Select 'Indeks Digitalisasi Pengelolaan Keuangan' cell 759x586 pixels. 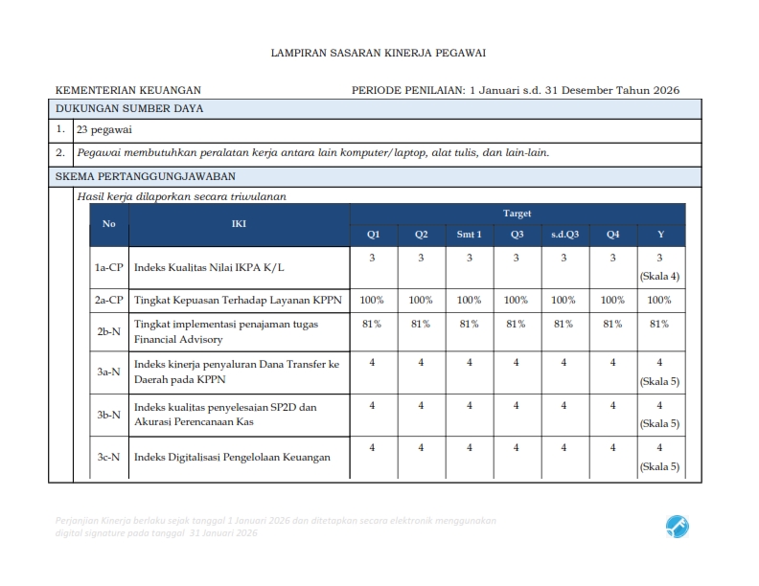(x=232, y=457)
